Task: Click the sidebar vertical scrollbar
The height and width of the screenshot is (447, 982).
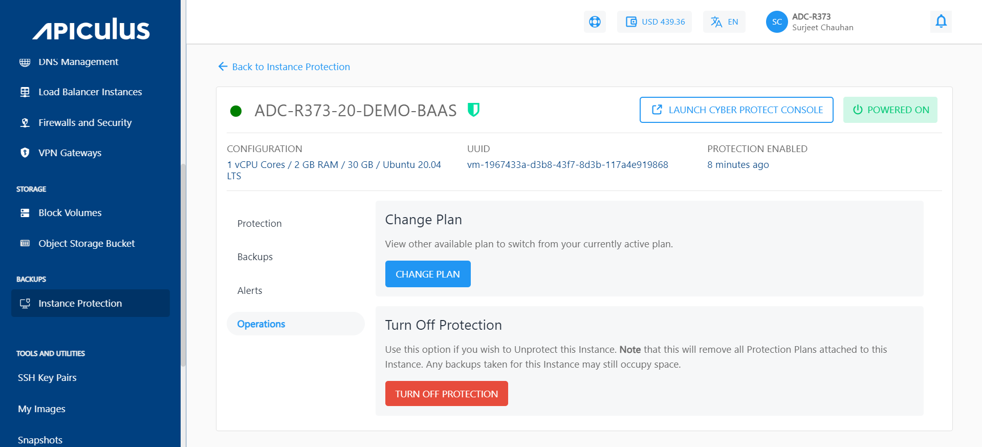Action: [x=183, y=265]
